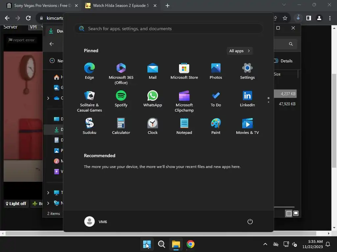This screenshot has width=337, height=252.
Task: Click the Start menu power button
Action: (250, 221)
